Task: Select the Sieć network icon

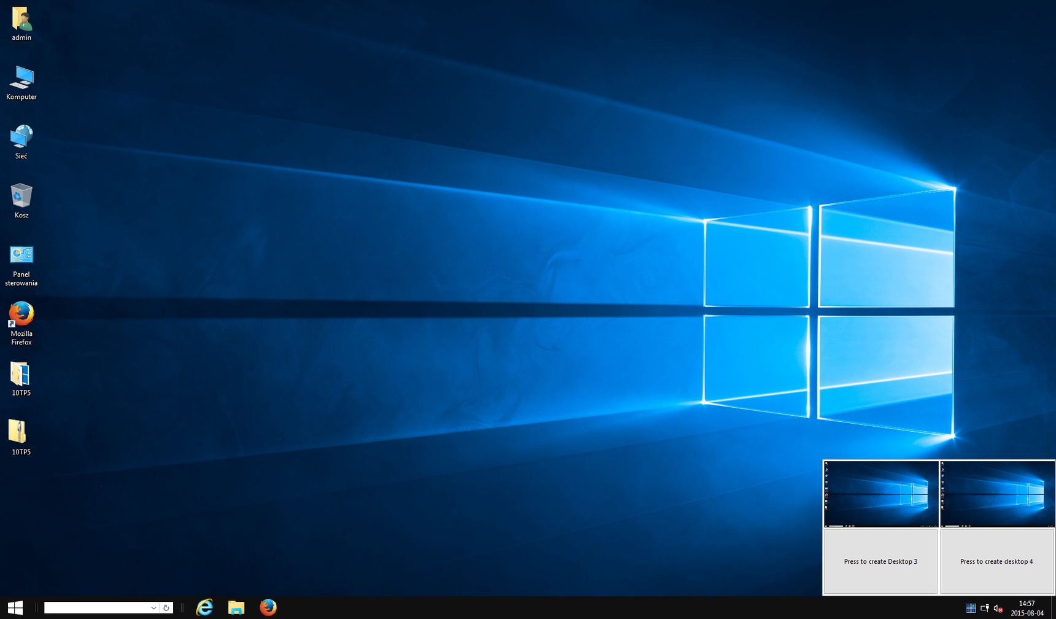Action: 21,136
